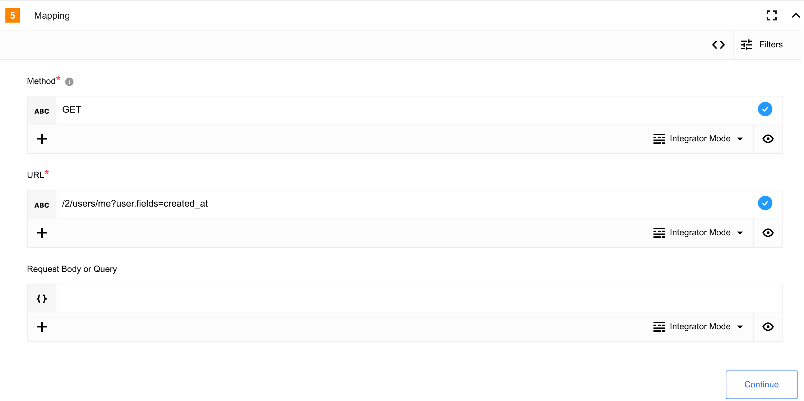Toggle the eye preview for the URL mapping
Image resolution: width=804 pixels, height=401 pixels.
pyautogui.click(x=768, y=232)
